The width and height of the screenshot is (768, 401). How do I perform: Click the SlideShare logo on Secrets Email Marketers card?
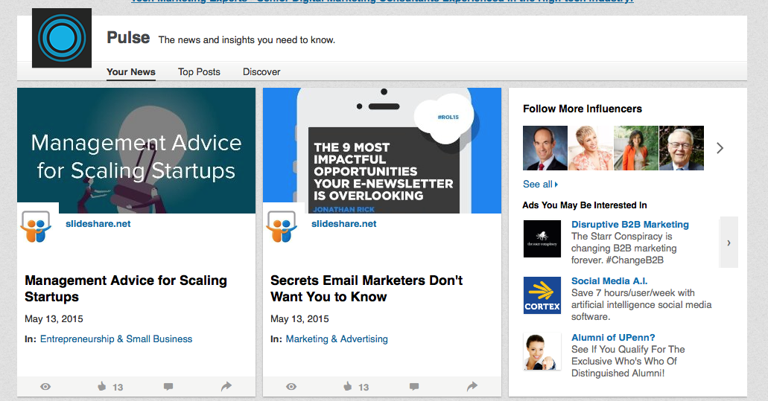click(x=282, y=226)
